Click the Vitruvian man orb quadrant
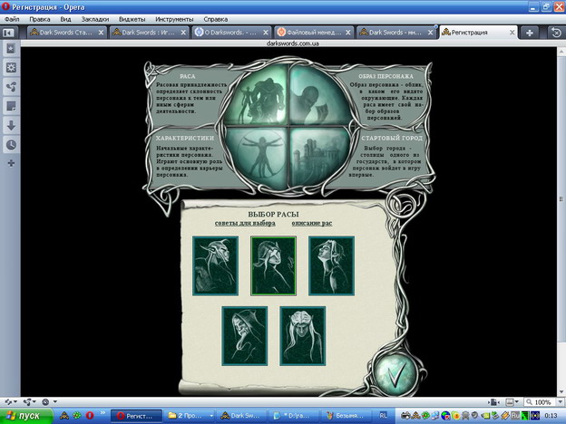This screenshot has height=424, width=566. click(x=257, y=156)
